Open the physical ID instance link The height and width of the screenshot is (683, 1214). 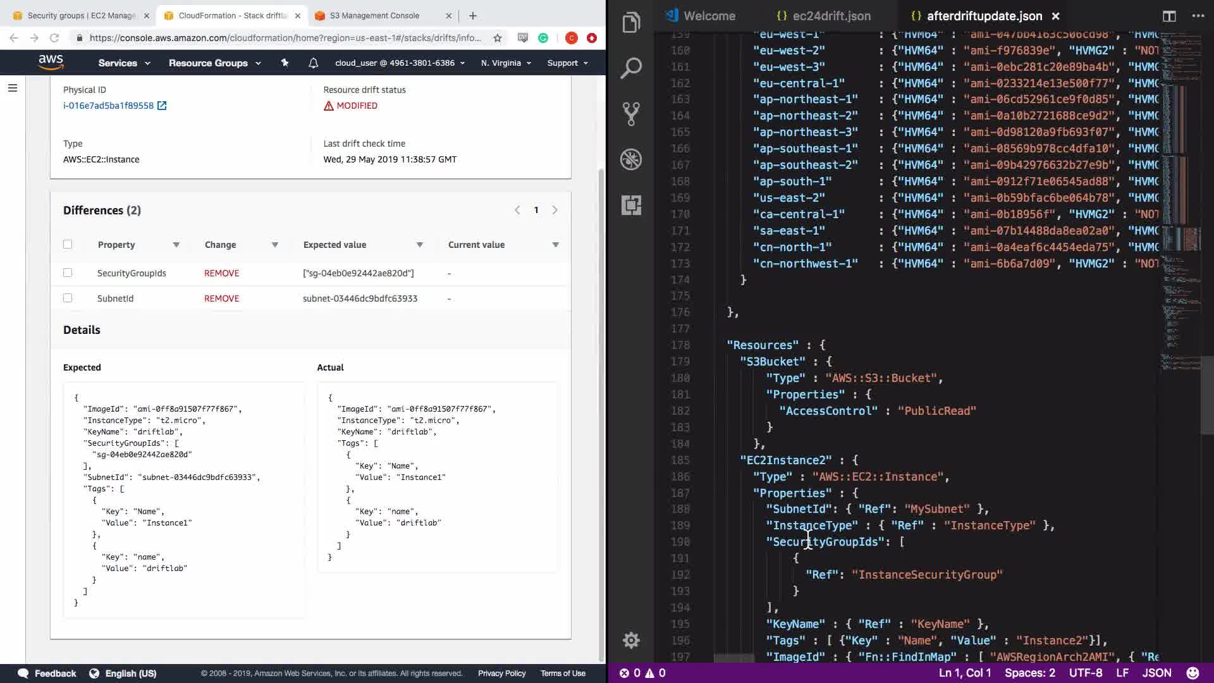pyautogui.click(x=108, y=106)
